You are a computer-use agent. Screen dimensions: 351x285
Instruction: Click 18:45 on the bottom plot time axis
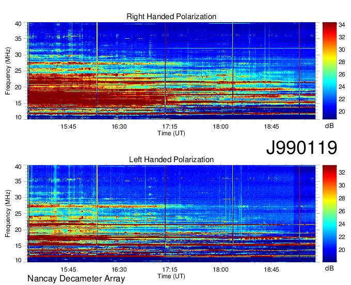[272, 270]
